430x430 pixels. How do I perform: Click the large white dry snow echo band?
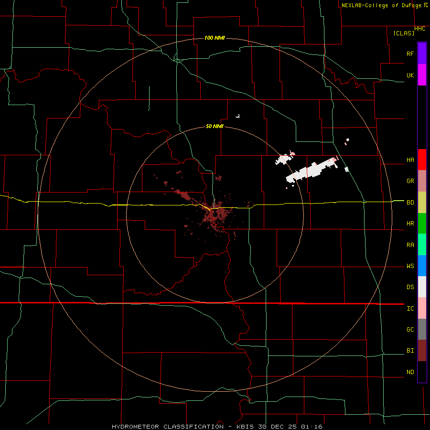coord(312,171)
